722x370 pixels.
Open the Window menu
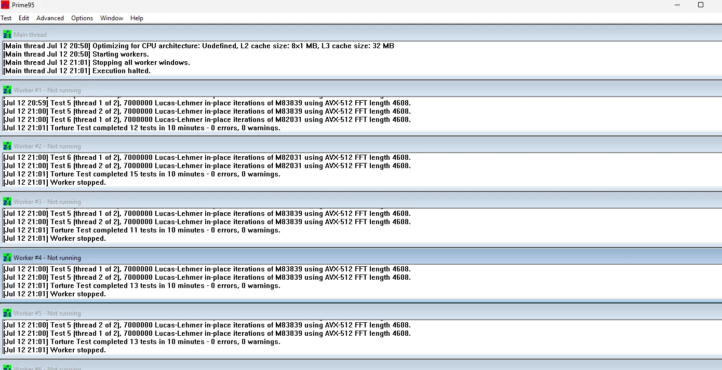click(112, 18)
